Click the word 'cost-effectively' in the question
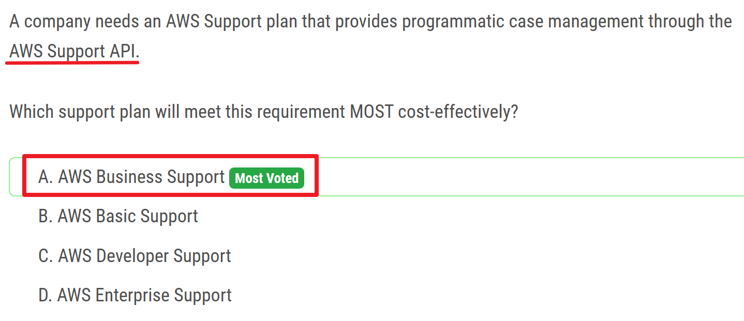The width and height of the screenshot is (744, 321). click(x=458, y=112)
